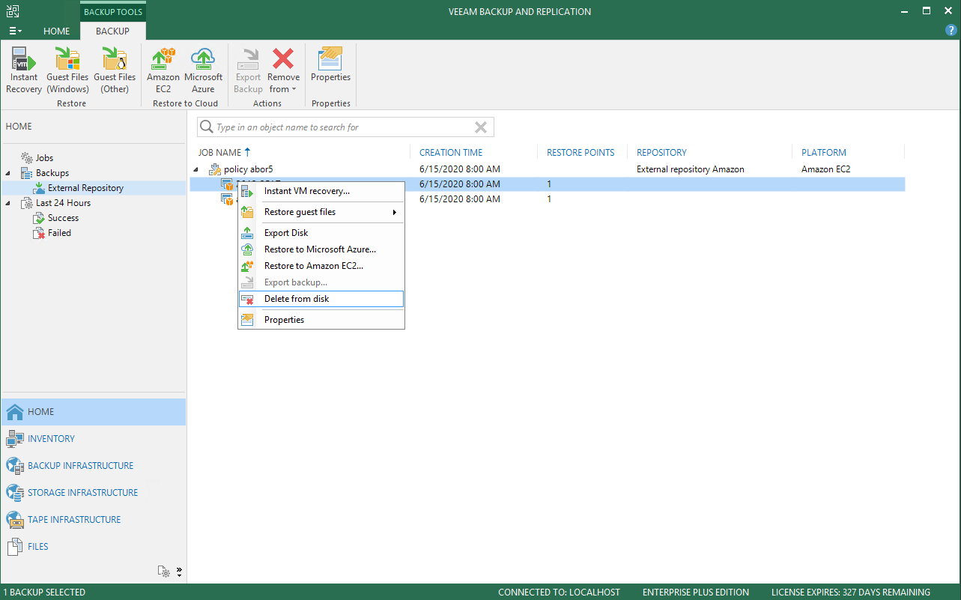This screenshot has width=961, height=600.
Task: Choose Export Disk from context menu
Action: 321,233
